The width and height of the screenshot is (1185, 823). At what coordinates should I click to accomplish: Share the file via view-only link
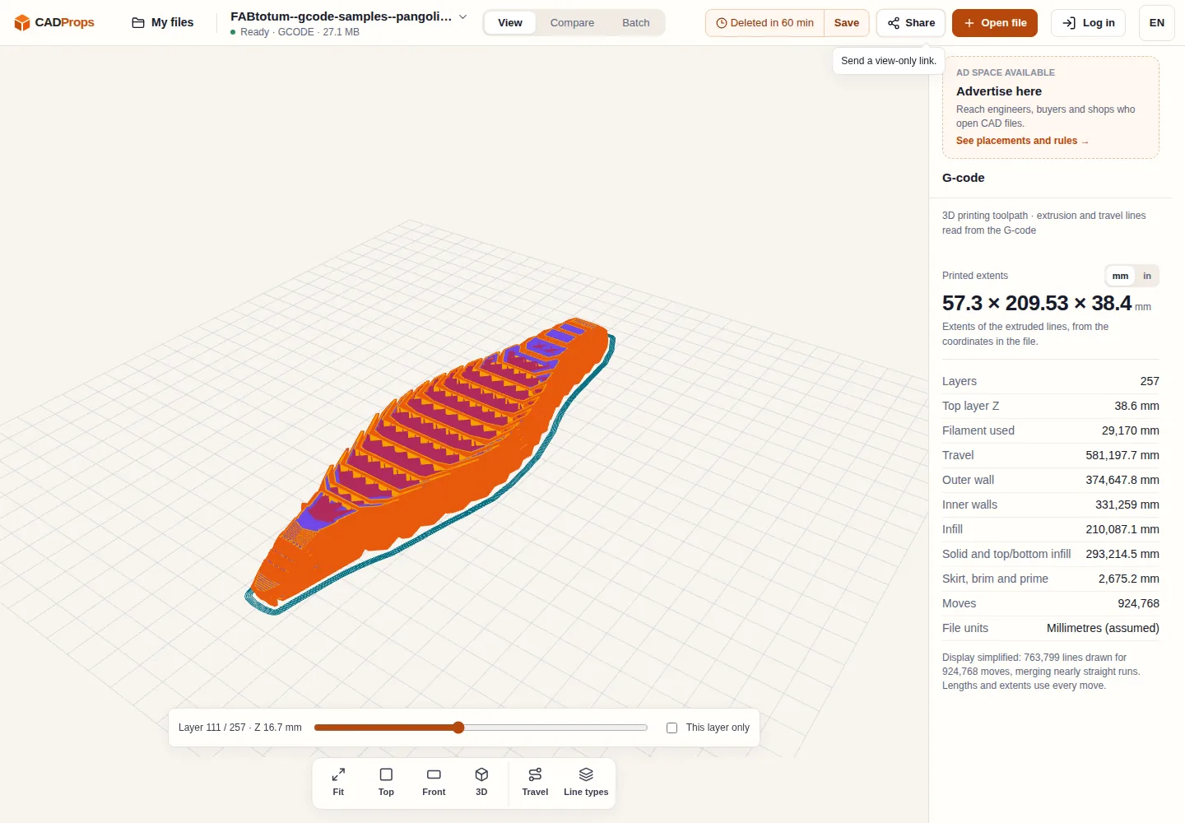coord(911,23)
